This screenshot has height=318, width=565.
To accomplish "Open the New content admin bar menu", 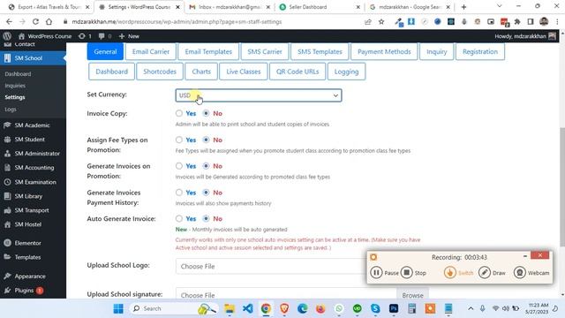I will pyautogui.click(x=129, y=36).
